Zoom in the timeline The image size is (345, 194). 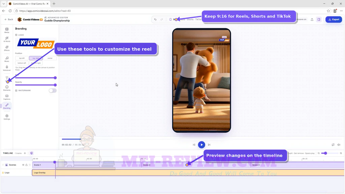[x=341, y=153]
